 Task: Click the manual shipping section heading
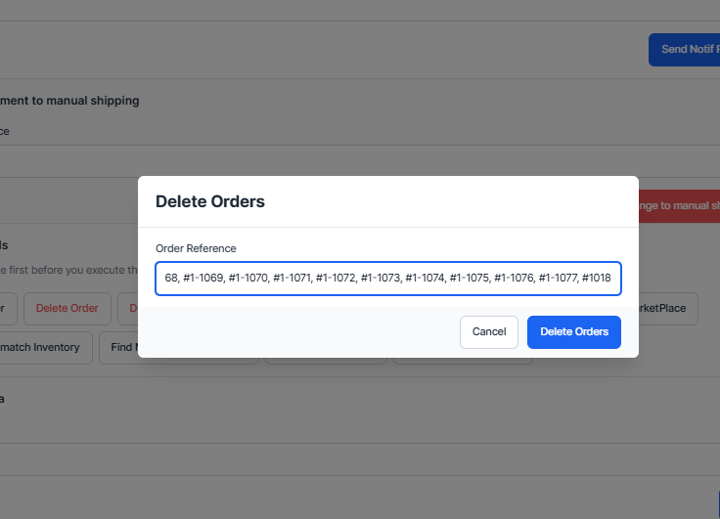[68, 101]
